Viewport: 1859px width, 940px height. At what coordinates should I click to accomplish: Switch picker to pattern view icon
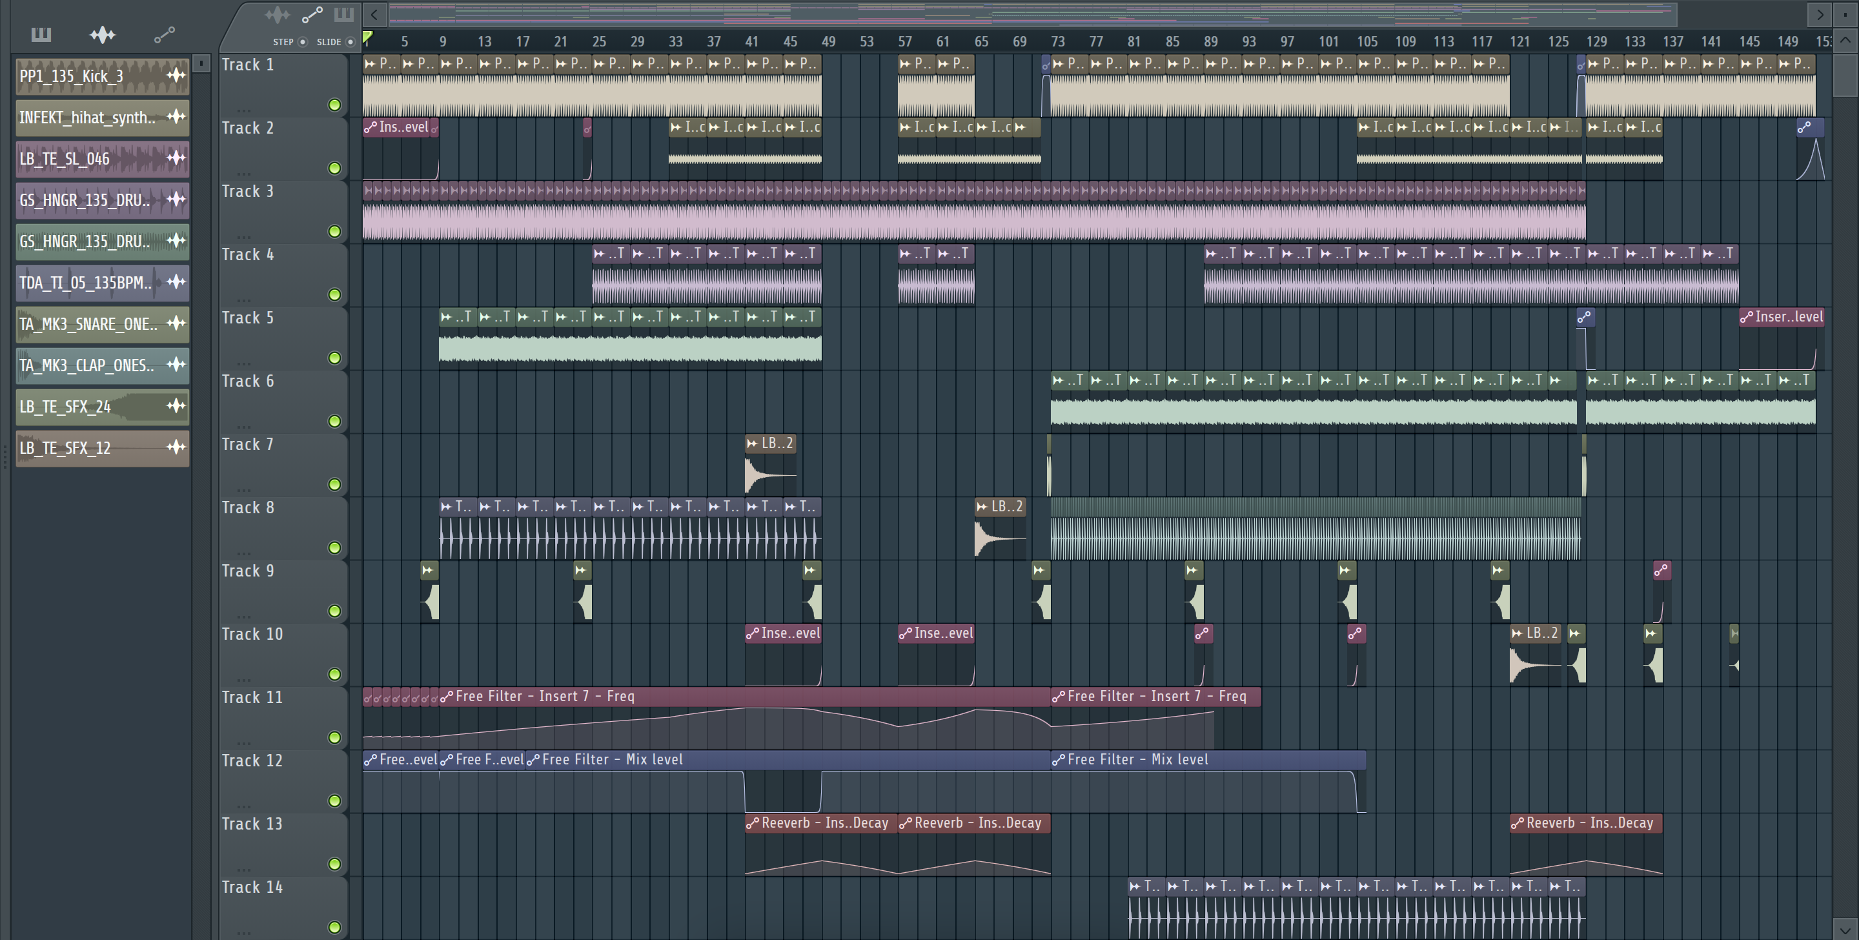point(41,34)
